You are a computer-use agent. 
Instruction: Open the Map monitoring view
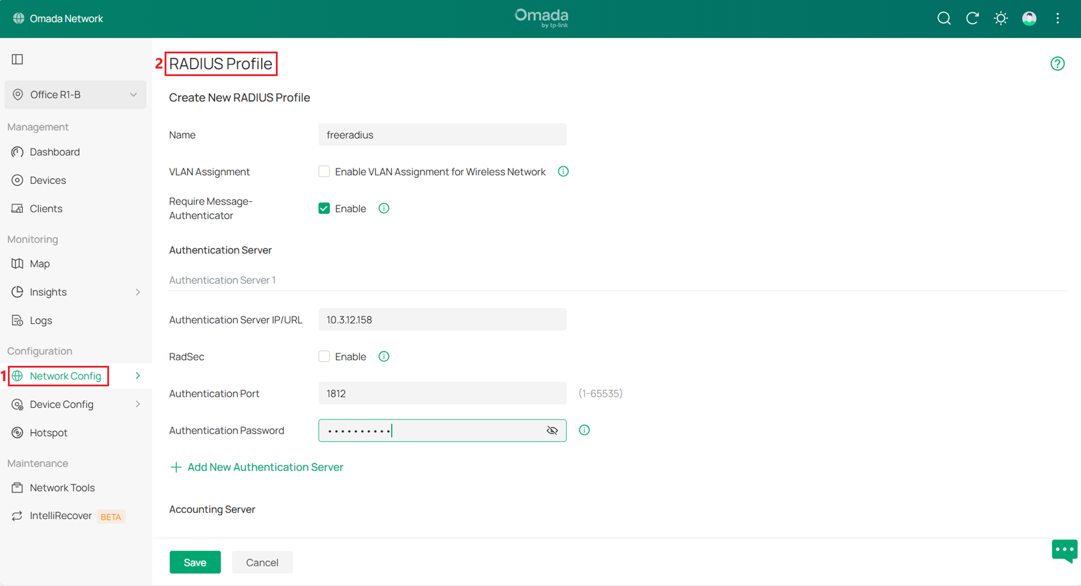pos(40,263)
